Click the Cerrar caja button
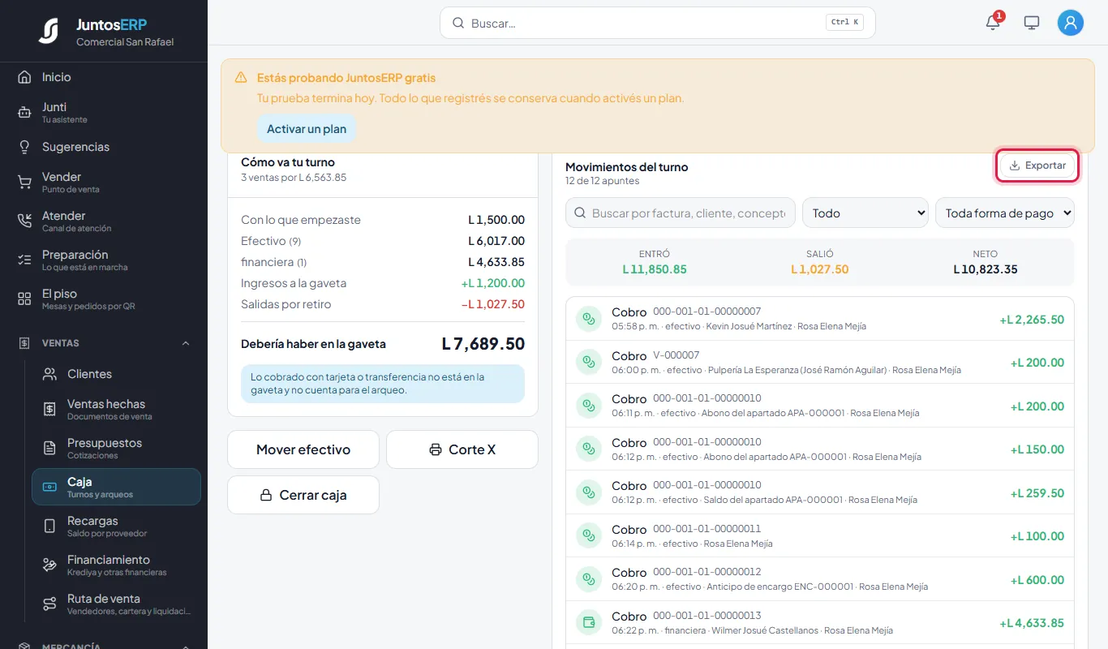The height and width of the screenshot is (649, 1108). point(303,495)
